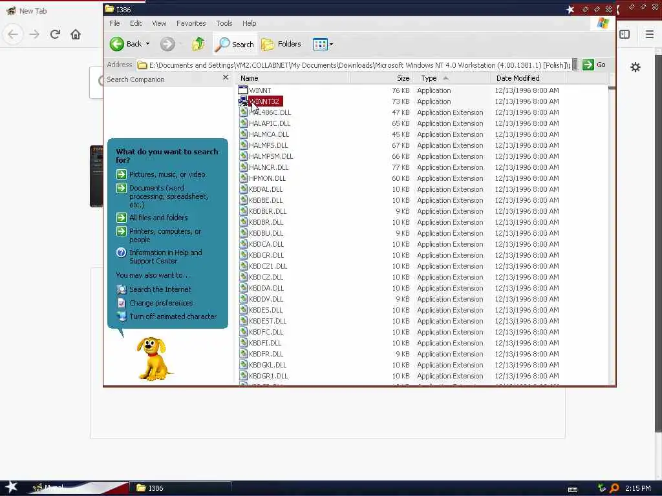Select the KBDBE.DLL file icon
Viewport: 662px width, 496px height.
243,200
